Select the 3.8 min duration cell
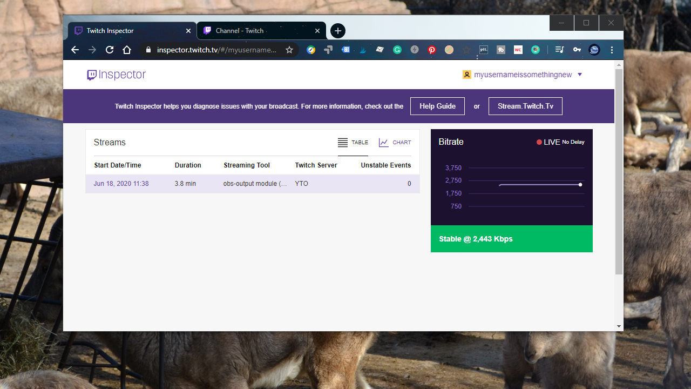This screenshot has width=691, height=389. pos(185,184)
